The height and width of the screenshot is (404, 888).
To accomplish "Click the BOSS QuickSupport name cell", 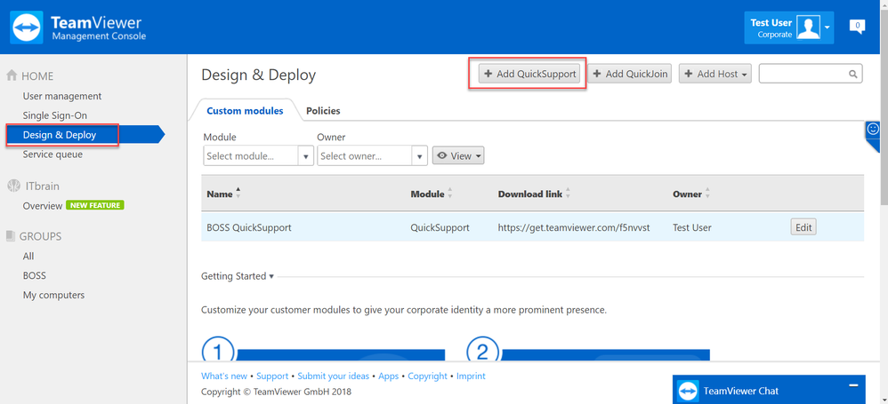I will [249, 227].
